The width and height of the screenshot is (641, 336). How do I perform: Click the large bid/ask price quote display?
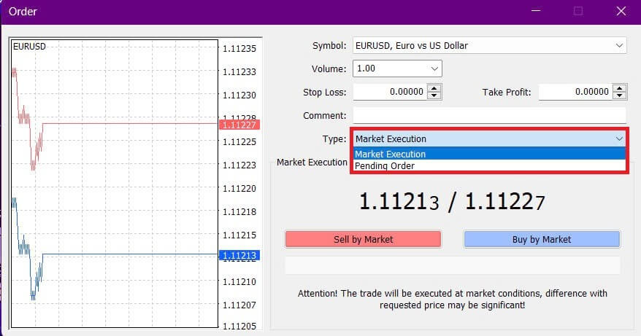pyautogui.click(x=452, y=202)
